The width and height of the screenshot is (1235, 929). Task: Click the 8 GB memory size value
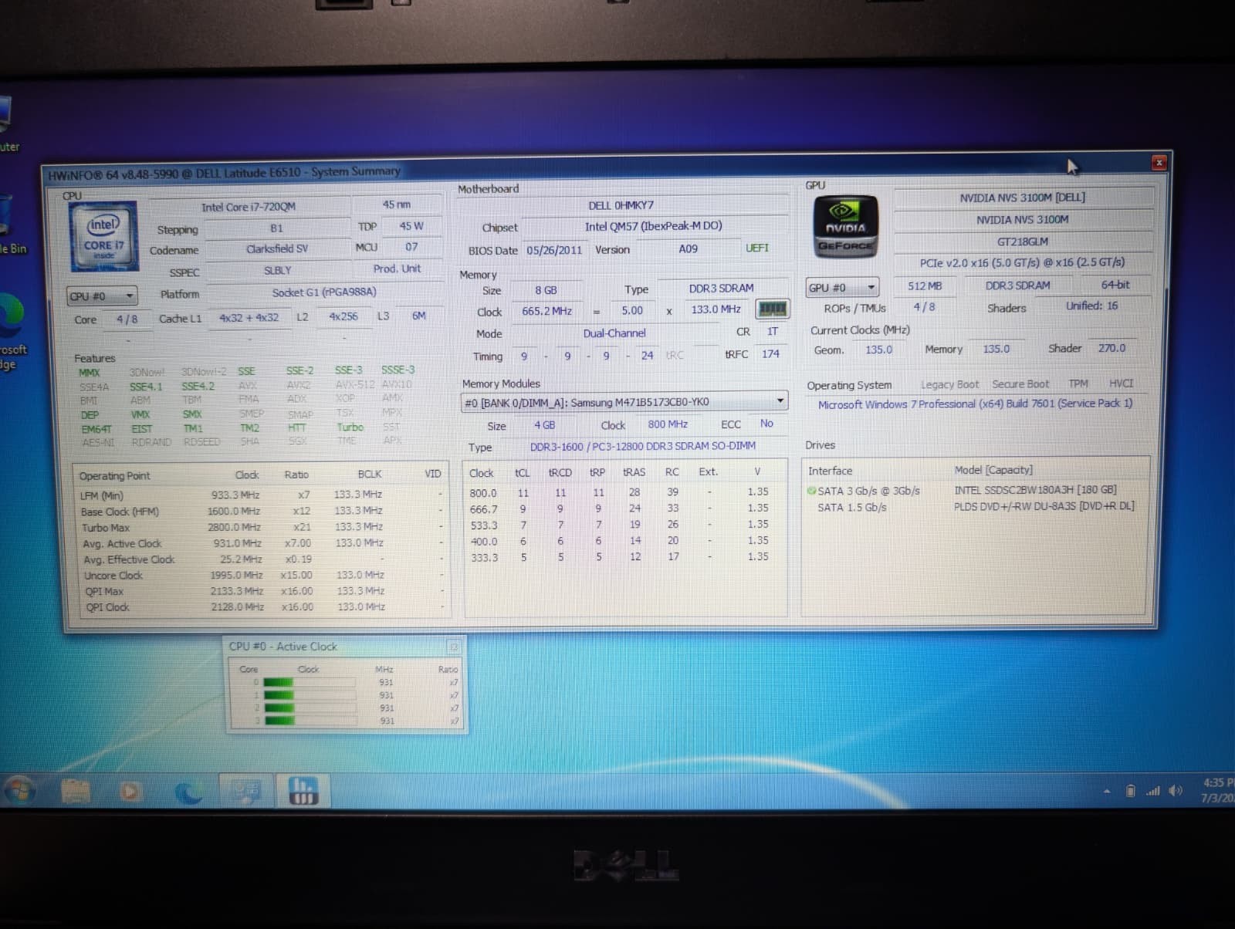(x=546, y=290)
